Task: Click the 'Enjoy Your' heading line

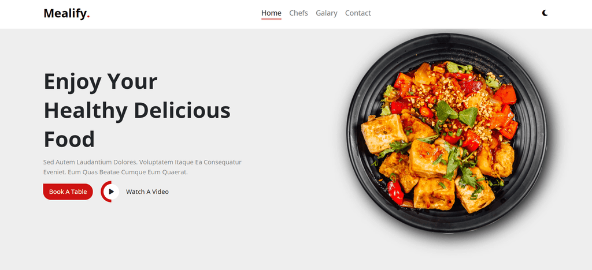Action: point(101,81)
